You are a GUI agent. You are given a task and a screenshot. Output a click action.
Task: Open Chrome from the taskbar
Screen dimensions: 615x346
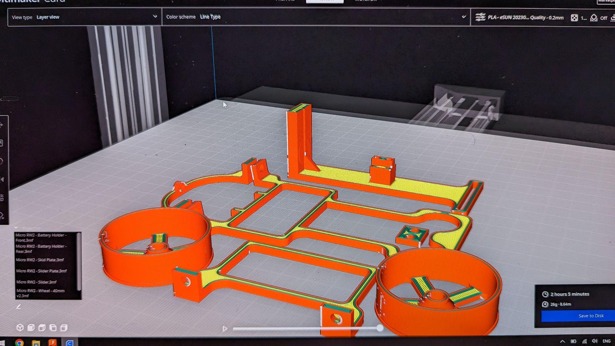pyautogui.click(x=19, y=342)
